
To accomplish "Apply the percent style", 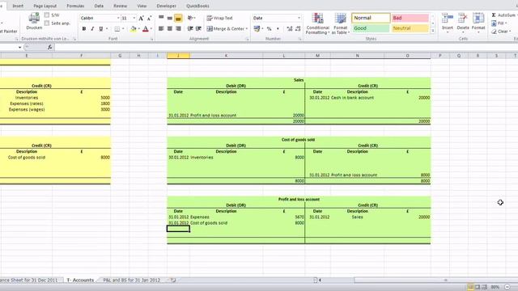I will click(270, 29).
